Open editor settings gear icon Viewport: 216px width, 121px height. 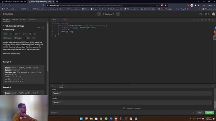coord(209,20)
